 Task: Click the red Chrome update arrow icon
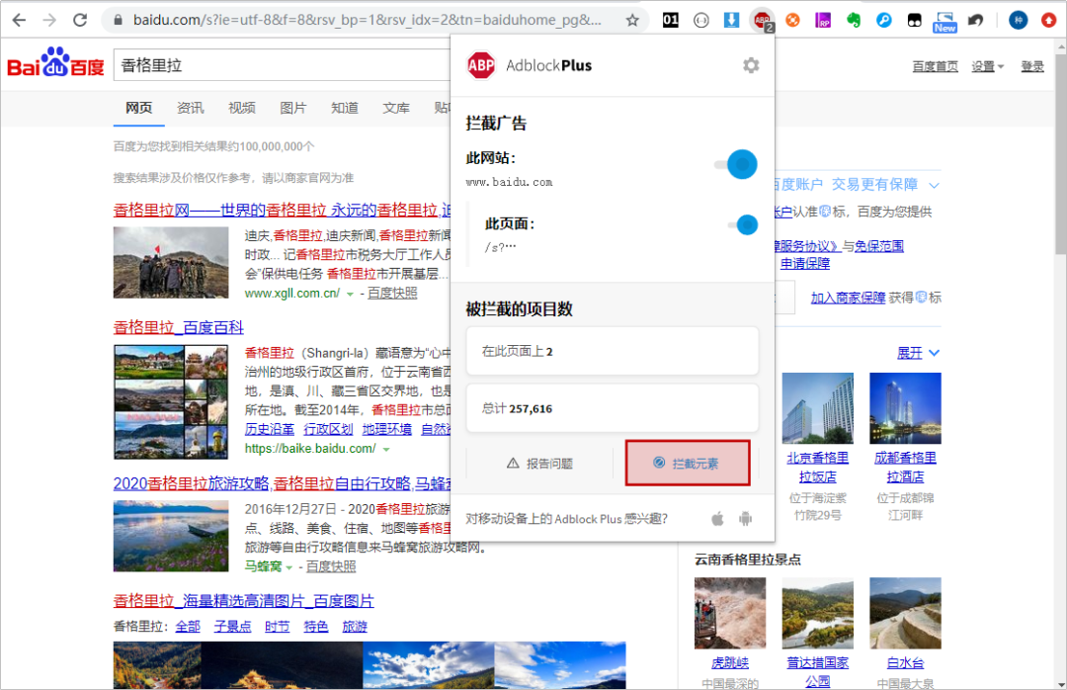coord(1048,20)
